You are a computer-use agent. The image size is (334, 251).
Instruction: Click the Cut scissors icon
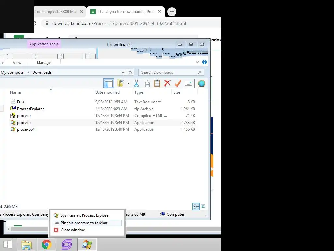pyautogui.click(x=137, y=83)
